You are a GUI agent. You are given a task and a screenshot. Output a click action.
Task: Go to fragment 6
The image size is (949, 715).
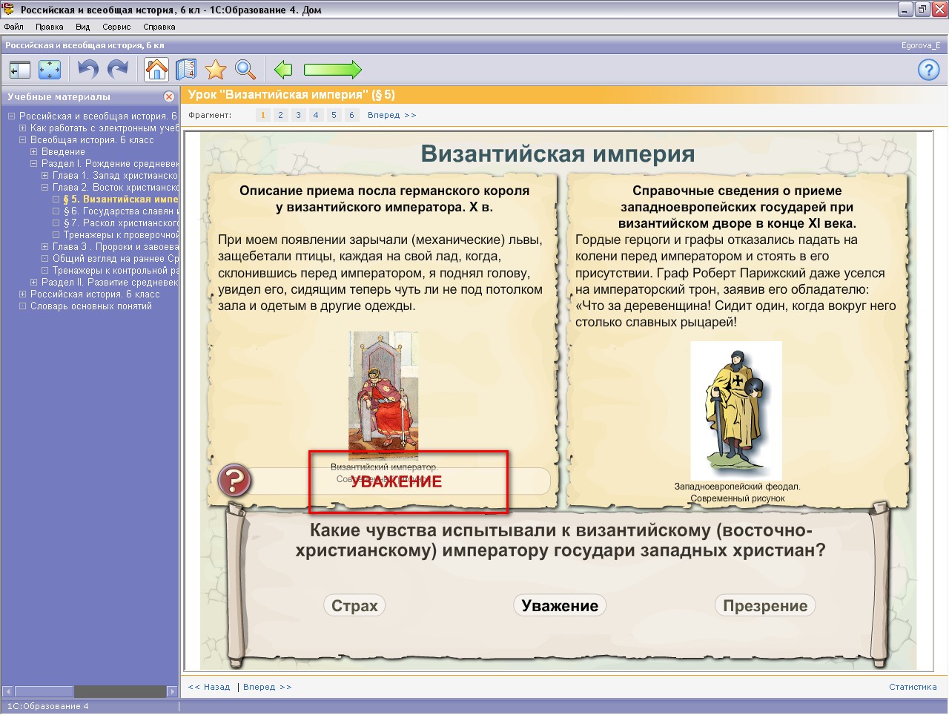[x=351, y=115]
